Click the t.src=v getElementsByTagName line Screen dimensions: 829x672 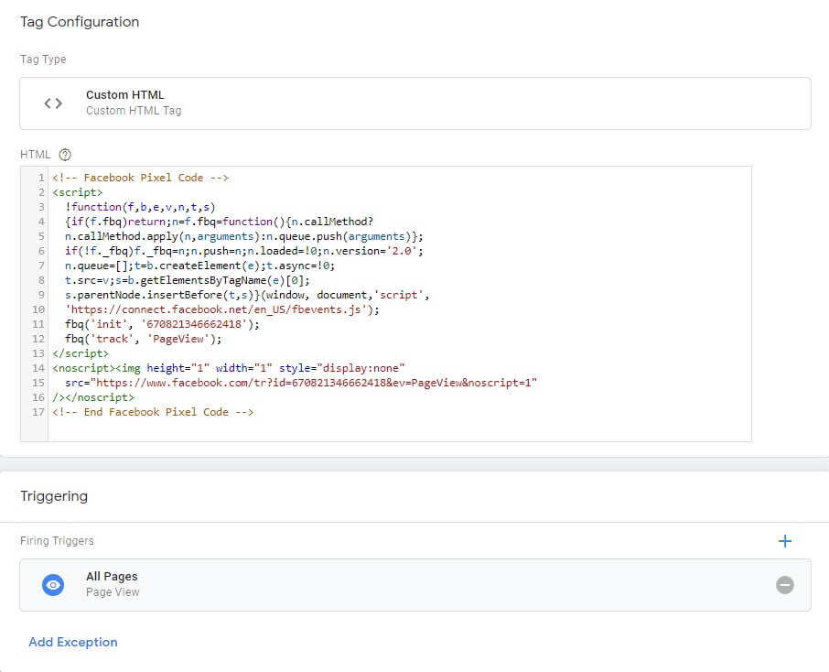(188, 280)
